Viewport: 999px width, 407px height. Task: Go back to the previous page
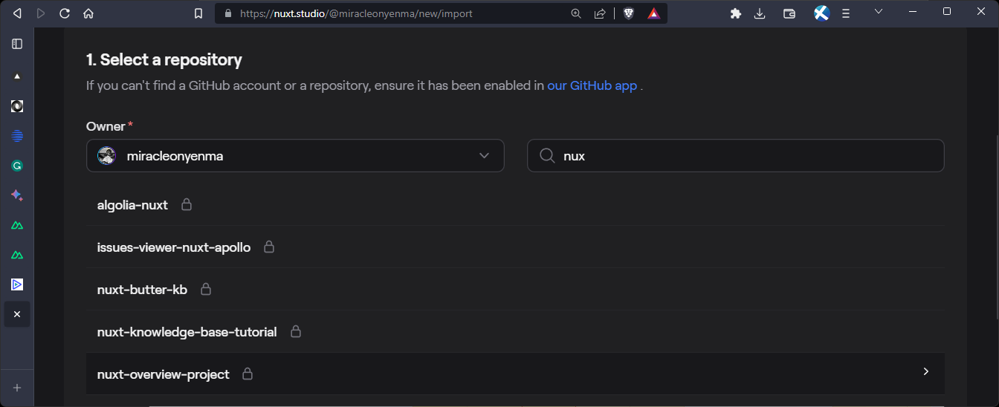coord(17,13)
